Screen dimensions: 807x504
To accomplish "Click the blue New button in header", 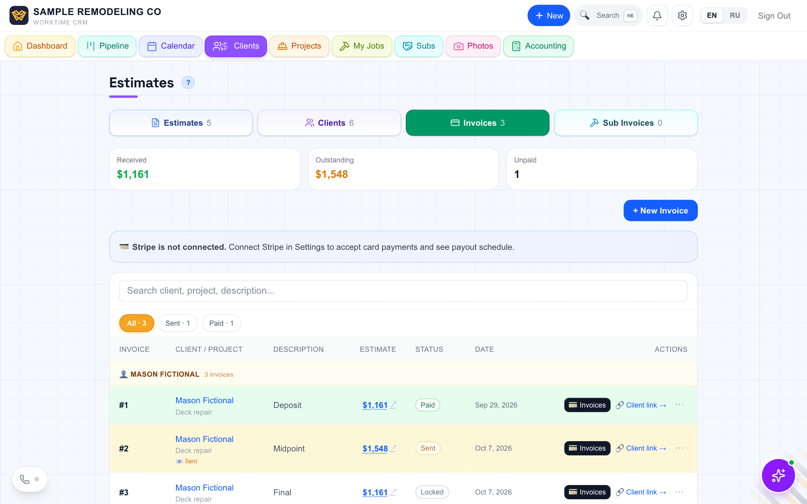I will coord(549,15).
